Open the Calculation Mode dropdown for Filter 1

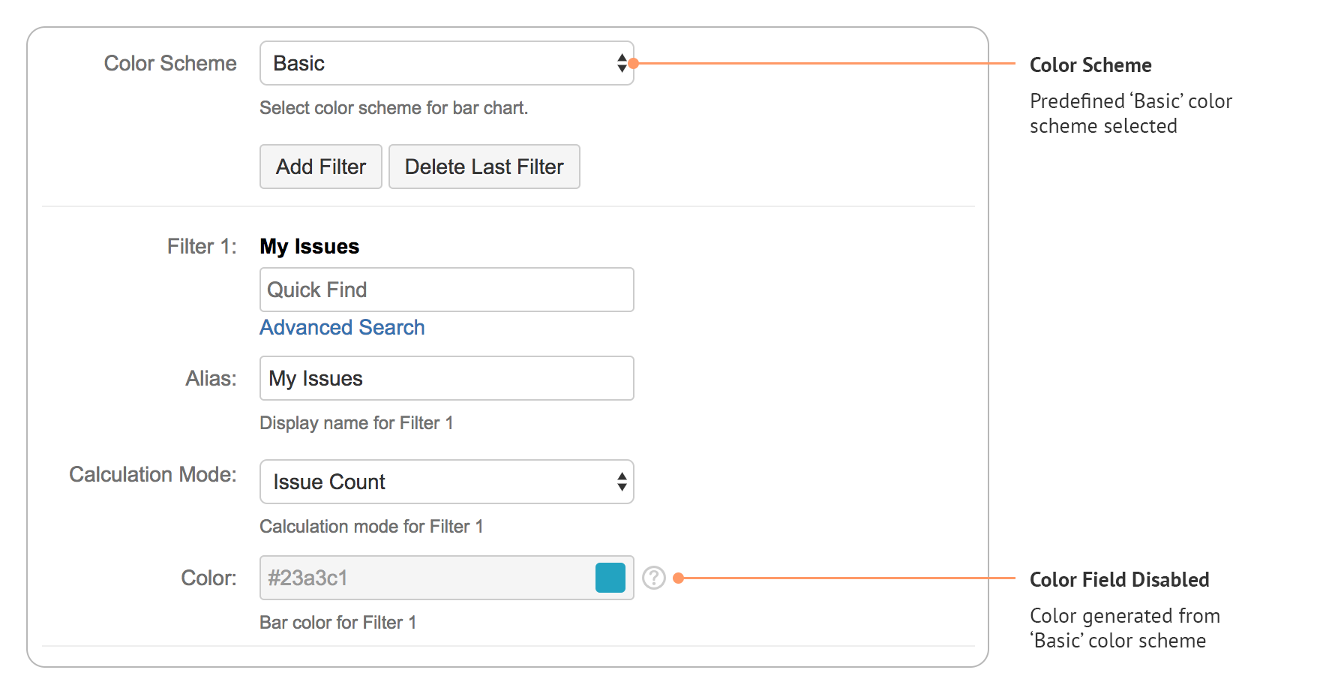(446, 482)
